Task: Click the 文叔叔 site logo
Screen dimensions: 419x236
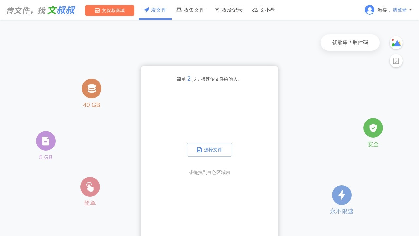Action: [41, 10]
